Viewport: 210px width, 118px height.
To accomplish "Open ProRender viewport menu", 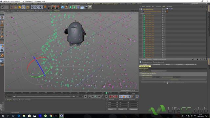I will click(x=57, y=11).
